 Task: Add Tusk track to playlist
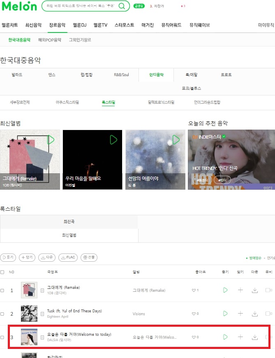(240, 314)
